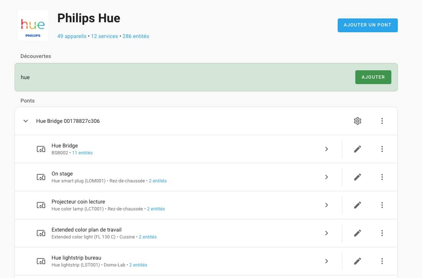
Task: Open 2 entités for Extended color plan
Action: [148, 237]
